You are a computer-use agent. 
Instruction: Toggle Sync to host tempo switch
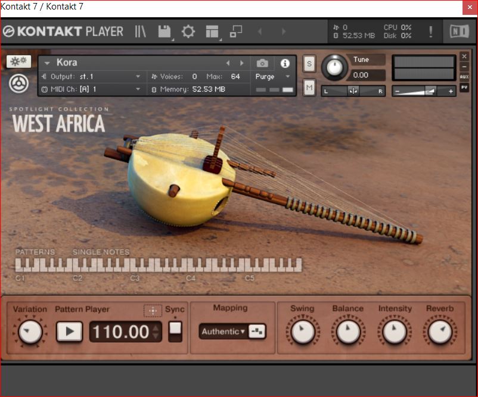coord(175,332)
